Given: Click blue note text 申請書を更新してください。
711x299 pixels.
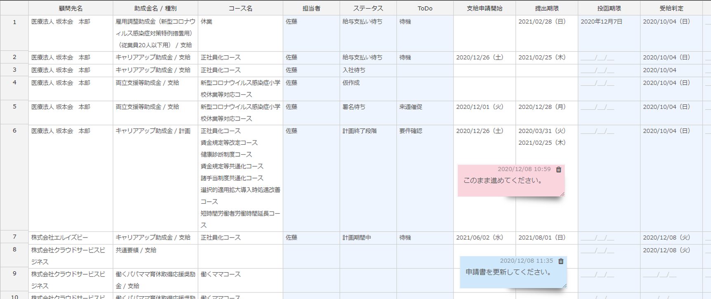Looking at the screenshot, I should point(508,272).
